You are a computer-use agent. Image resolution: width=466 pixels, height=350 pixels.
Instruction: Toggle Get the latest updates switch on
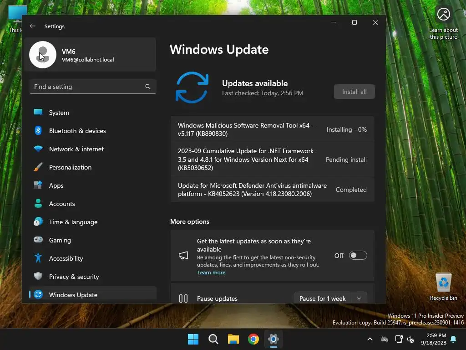point(358,255)
